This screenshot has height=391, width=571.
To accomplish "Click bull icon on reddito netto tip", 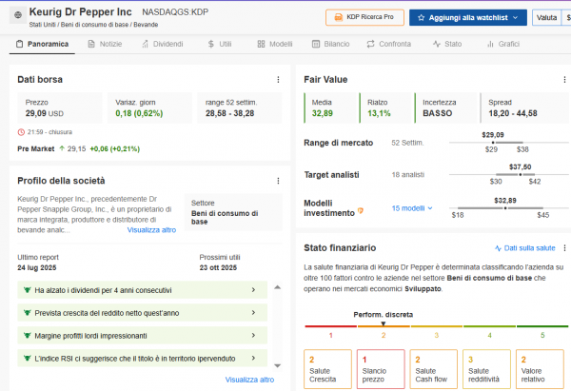I will (x=27, y=313).
